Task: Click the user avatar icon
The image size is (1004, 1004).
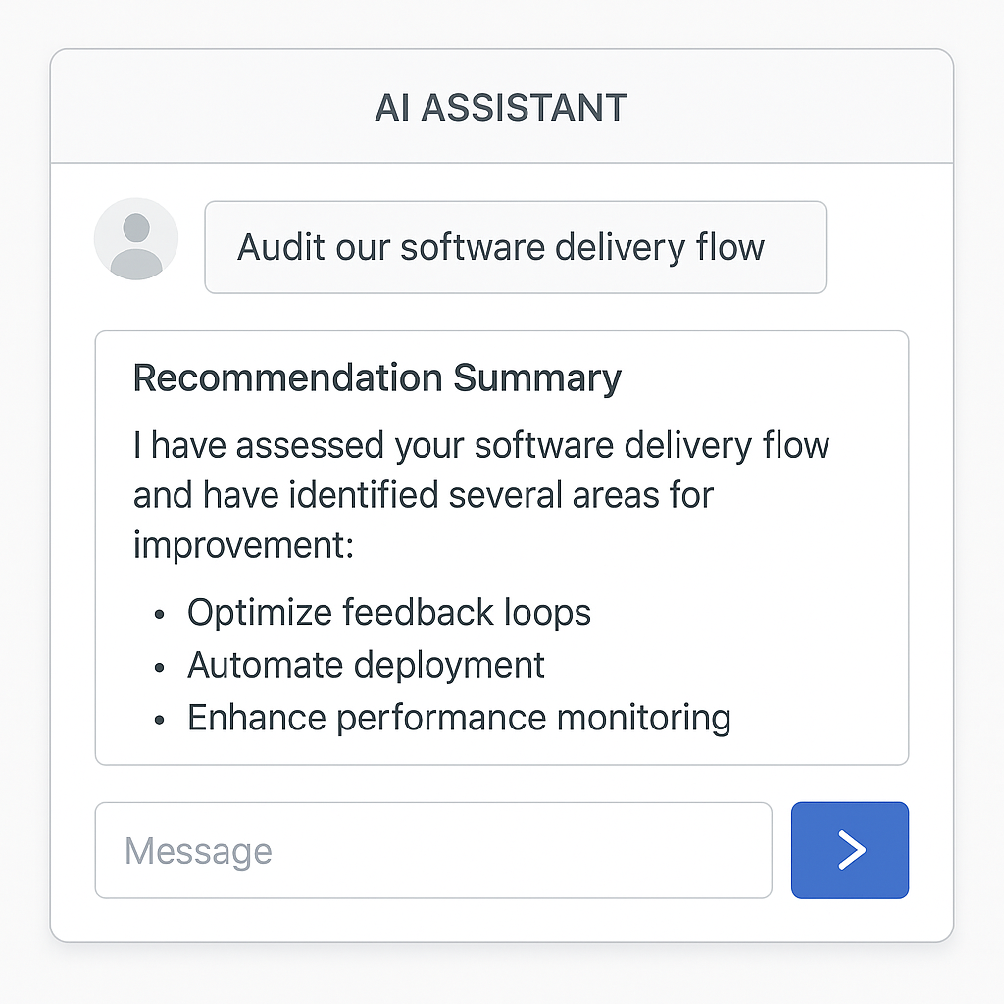Action: point(136,239)
